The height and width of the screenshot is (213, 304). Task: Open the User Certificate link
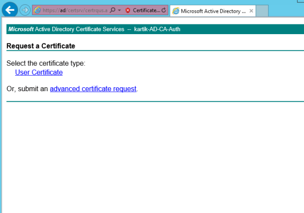(39, 72)
